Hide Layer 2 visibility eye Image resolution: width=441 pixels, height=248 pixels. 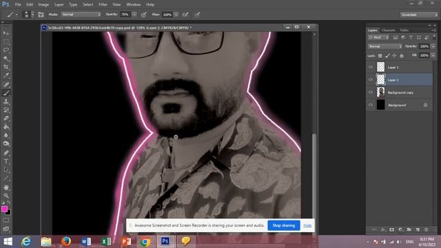pyautogui.click(x=371, y=80)
